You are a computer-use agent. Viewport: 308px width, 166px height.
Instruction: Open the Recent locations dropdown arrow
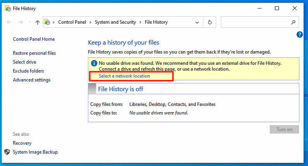[x=29, y=22]
